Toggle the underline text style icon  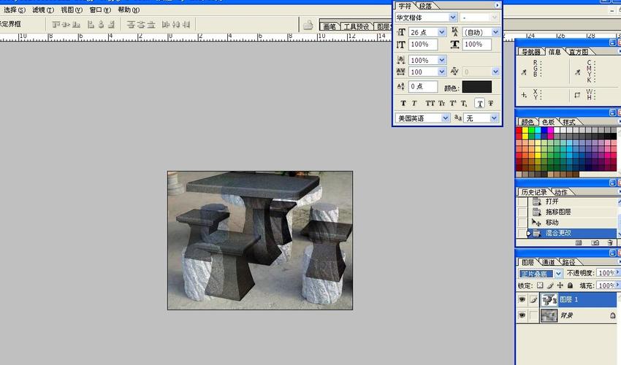click(479, 104)
